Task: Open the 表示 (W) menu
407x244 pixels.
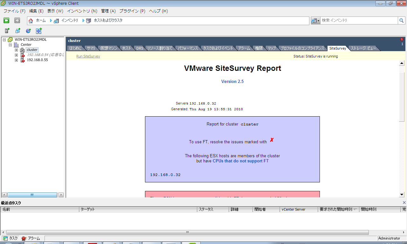Action: (x=55, y=11)
